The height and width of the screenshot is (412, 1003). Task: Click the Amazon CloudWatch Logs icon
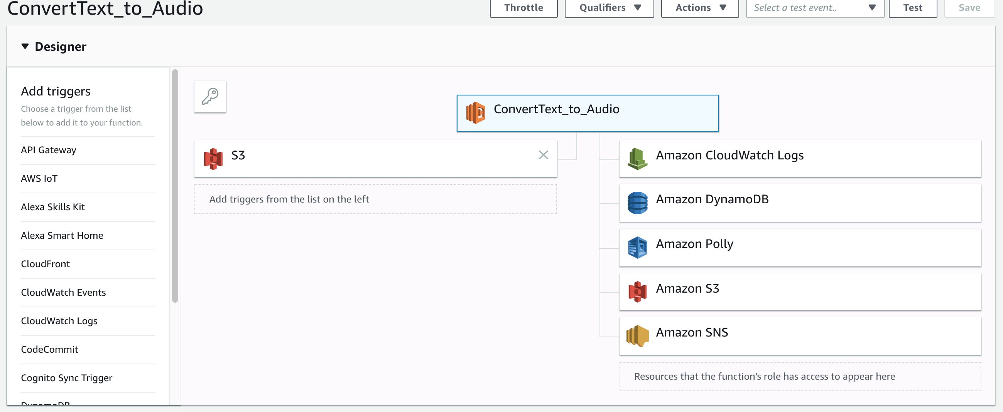(x=637, y=159)
